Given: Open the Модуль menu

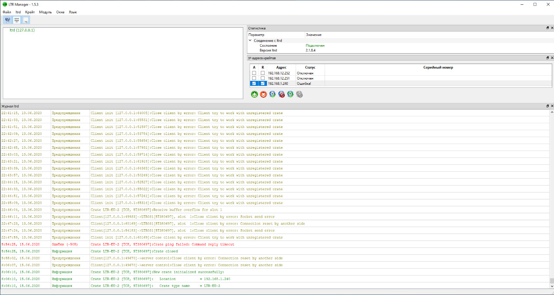Looking at the screenshot, I should (x=45, y=12).
